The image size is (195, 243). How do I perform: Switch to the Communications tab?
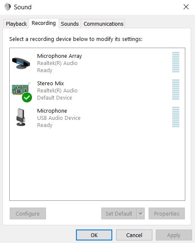[x=103, y=24]
